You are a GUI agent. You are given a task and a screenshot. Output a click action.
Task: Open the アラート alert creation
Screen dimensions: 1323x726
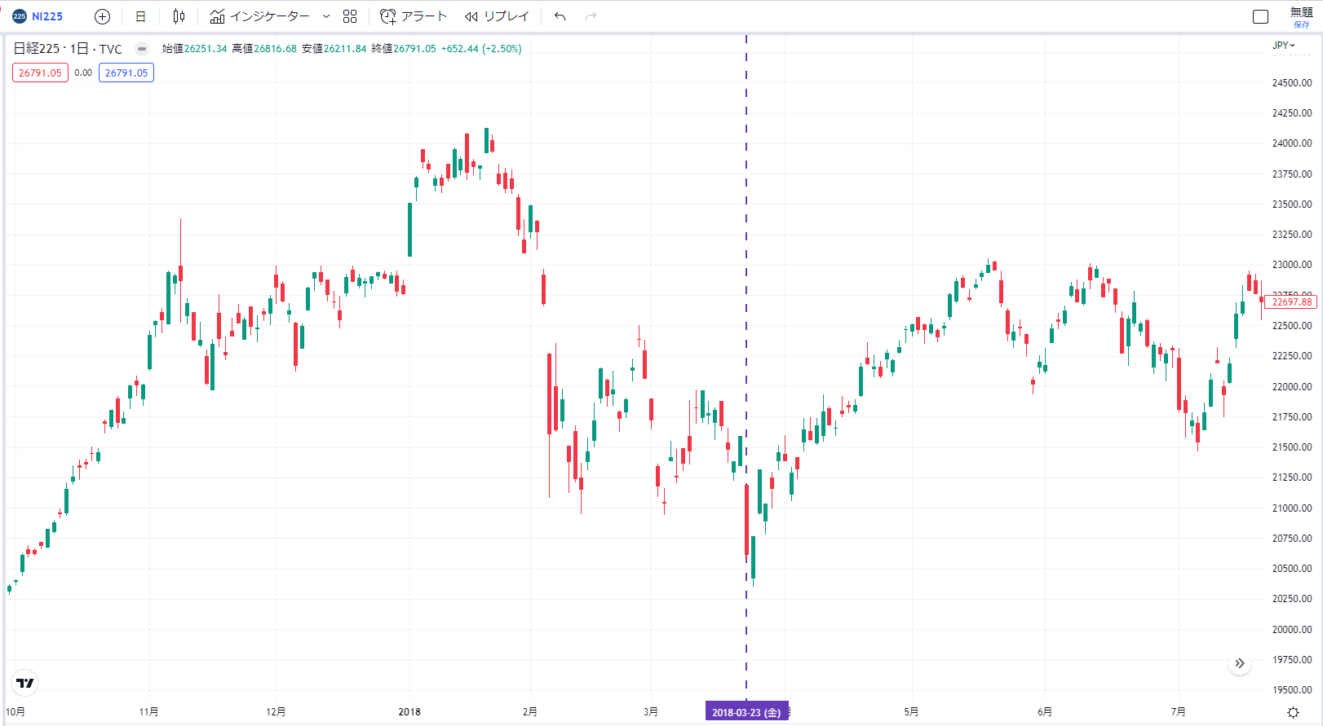tap(414, 16)
